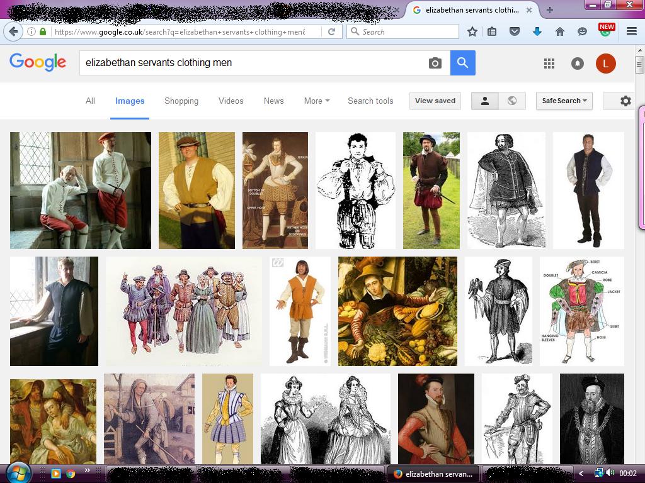
Task: Open a new browser tab with plus
Action: coord(549,10)
